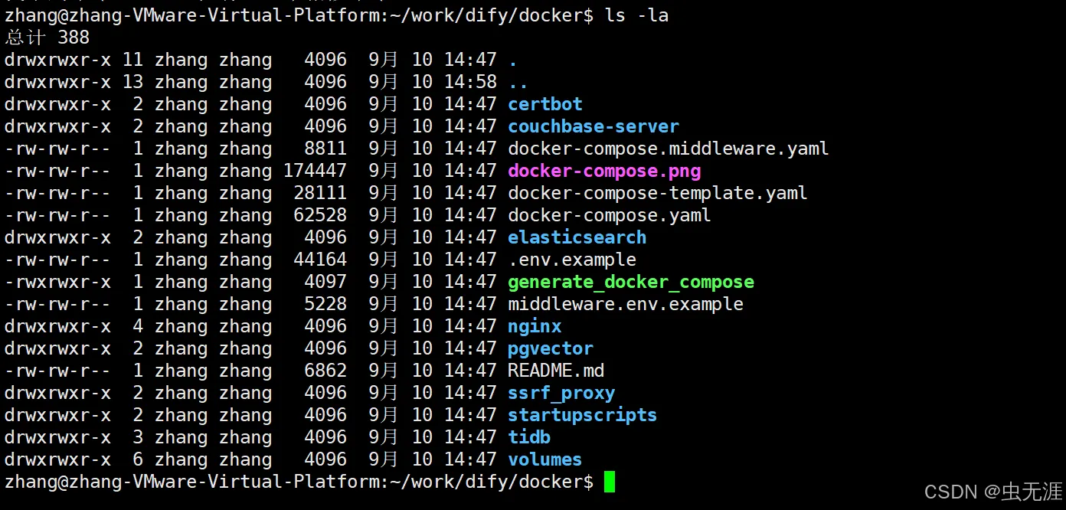Screen dimensions: 1066x510
Task: Click the file size 28111
Action: (320, 193)
